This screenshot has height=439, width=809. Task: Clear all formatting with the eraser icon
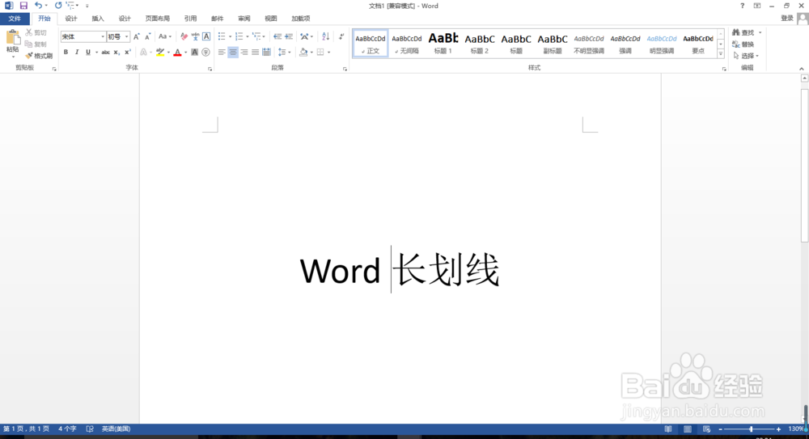pos(184,36)
